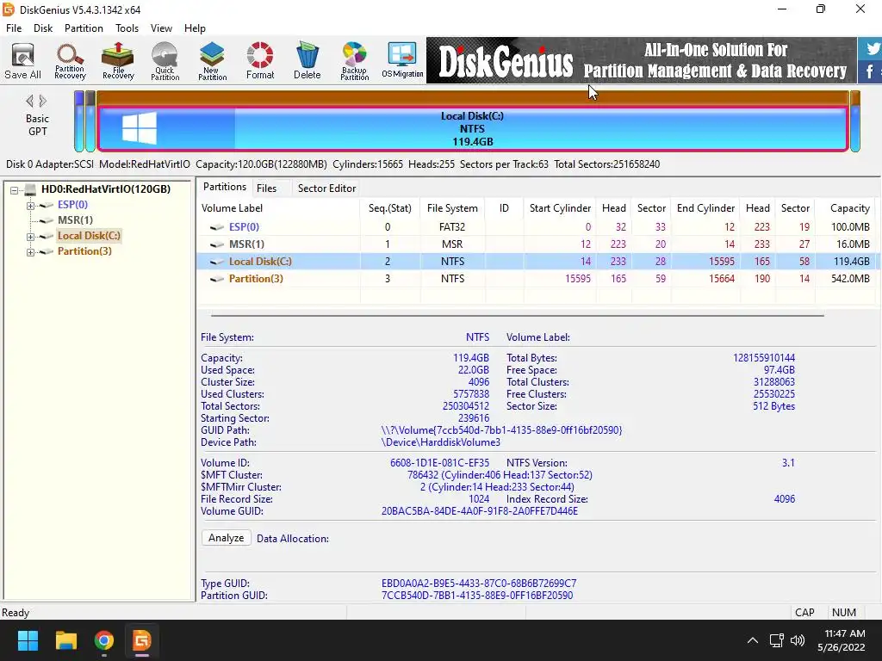Open the Facebook link icon in the banner
Screen dimensions: 882x661
coord(872,72)
